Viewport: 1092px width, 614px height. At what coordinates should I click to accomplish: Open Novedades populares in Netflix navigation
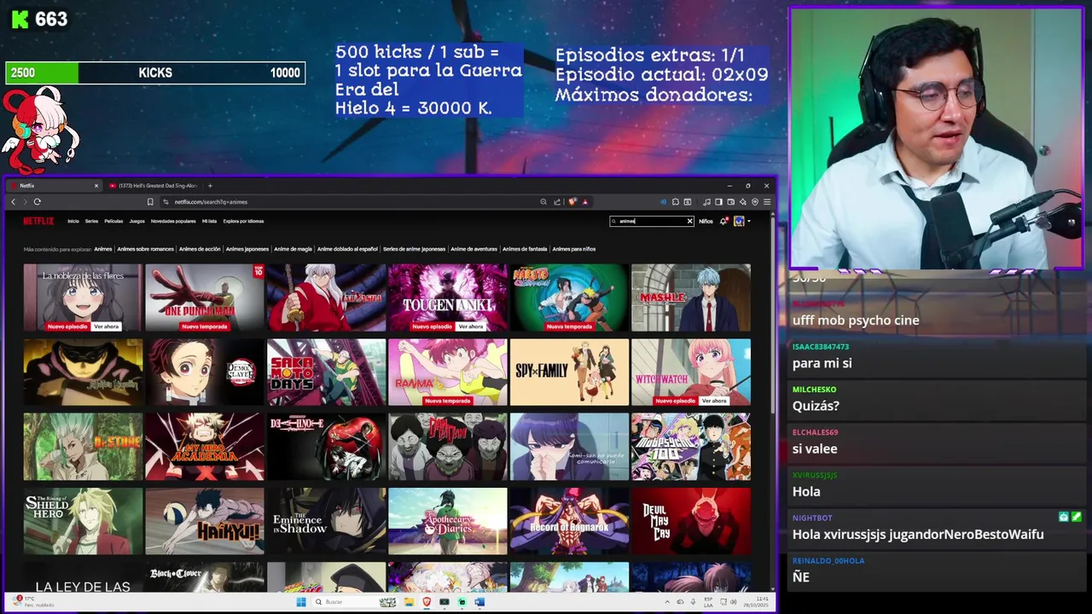tap(173, 221)
